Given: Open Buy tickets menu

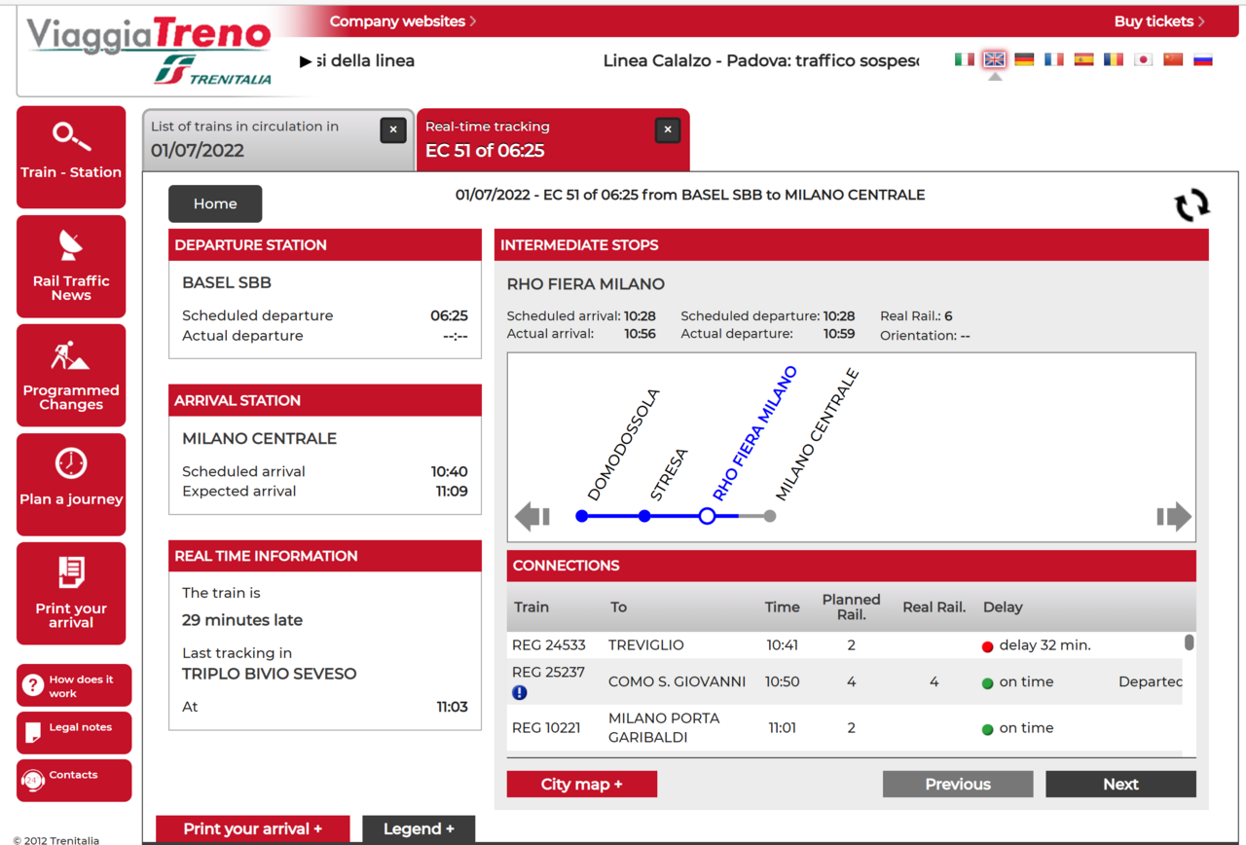Looking at the screenshot, I should pyautogui.click(x=1159, y=21).
